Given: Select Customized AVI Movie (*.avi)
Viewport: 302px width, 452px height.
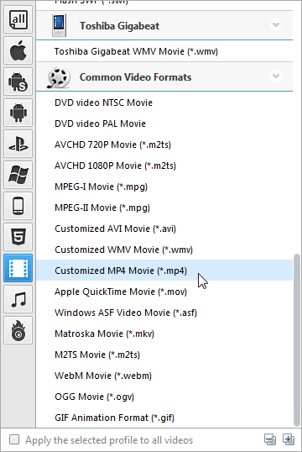Looking at the screenshot, I should [164, 229].
